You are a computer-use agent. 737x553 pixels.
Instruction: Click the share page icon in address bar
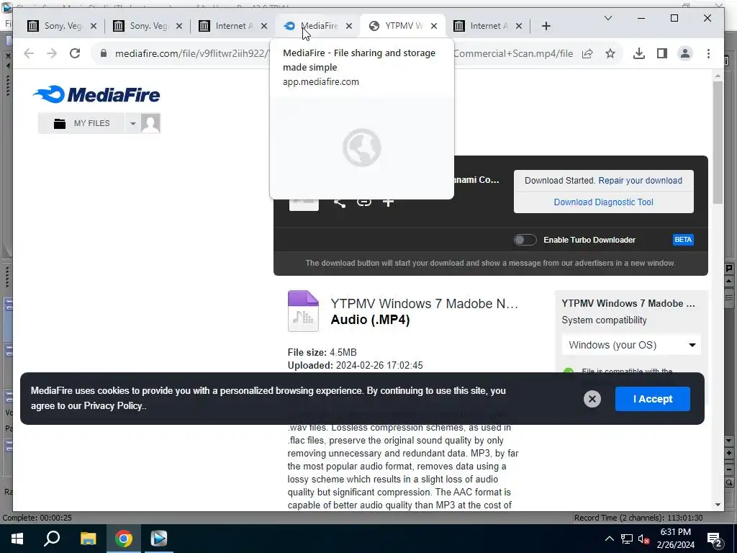587,53
